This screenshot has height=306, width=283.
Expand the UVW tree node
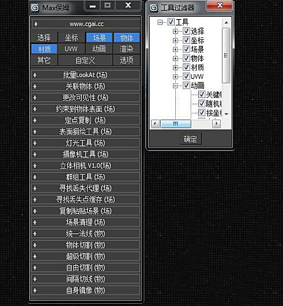coord(175,77)
